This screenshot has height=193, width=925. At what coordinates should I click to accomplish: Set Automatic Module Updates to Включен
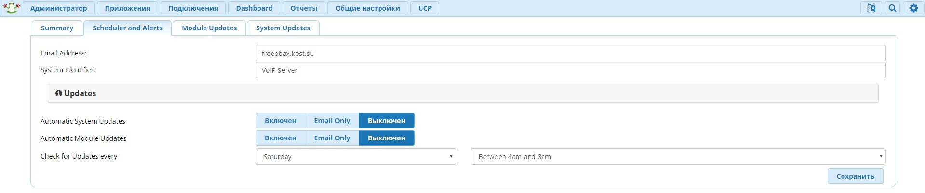point(280,138)
